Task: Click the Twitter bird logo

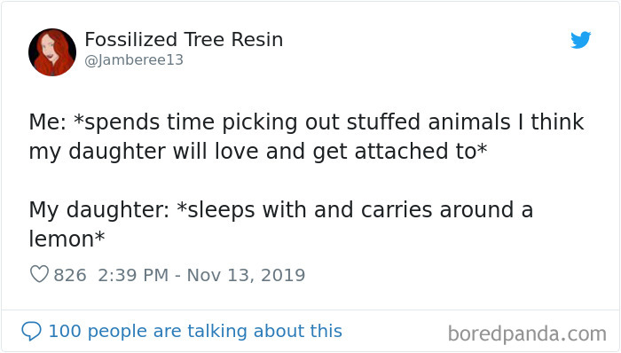Action: (x=580, y=40)
